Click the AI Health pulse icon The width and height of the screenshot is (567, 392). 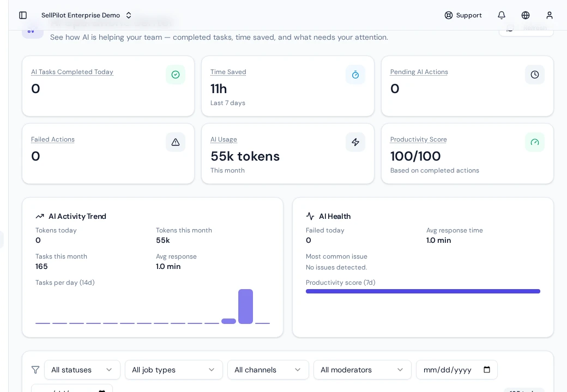310,216
